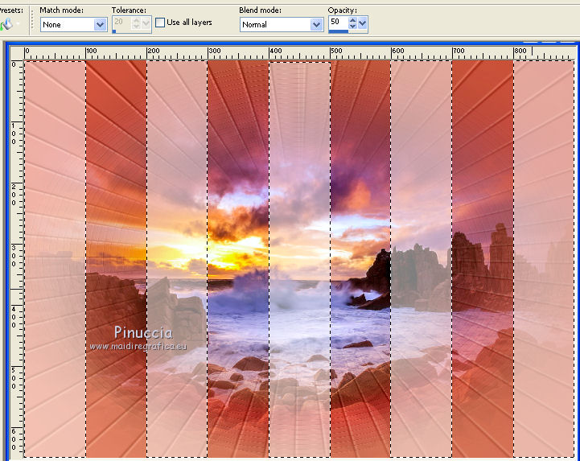Click the disabled Tolerance value field
The height and width of the screenshot is (461, 580).
(x=121, y=22)
